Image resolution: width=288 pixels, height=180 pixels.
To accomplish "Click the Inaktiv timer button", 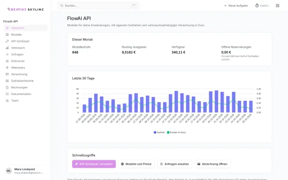I will [x=262, y=6].
